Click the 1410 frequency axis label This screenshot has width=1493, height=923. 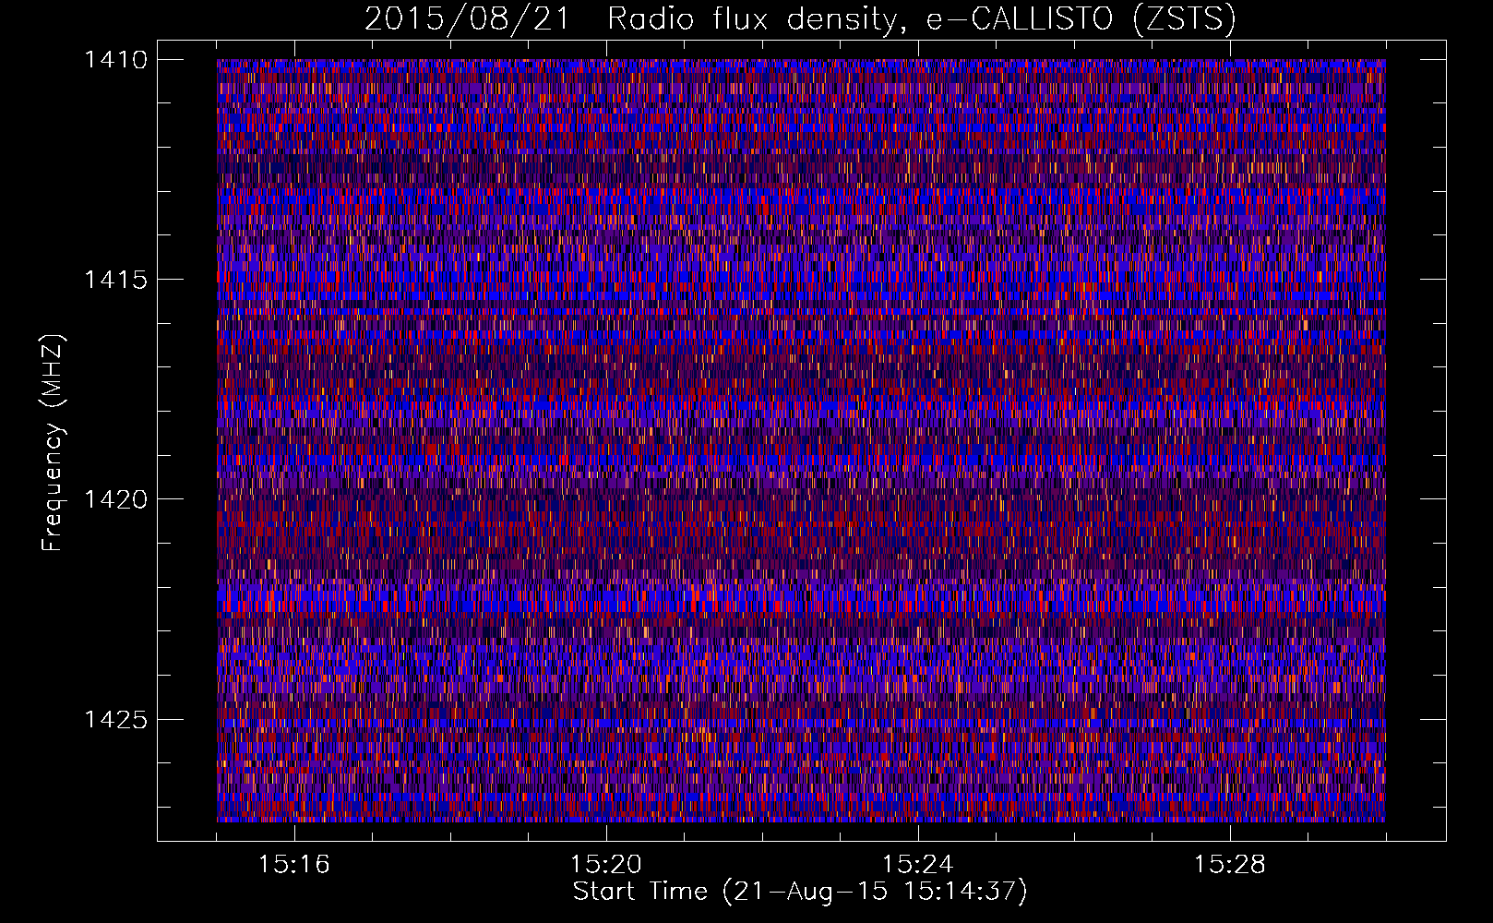(x=115, y=60)
